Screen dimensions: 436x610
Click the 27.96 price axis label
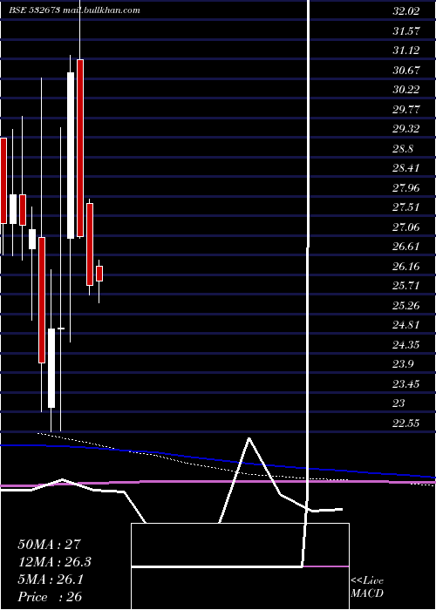coord(406,188)
